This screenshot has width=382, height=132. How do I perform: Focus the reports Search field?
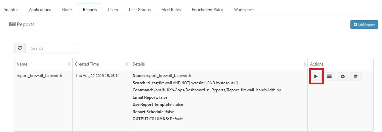(x=53, y=48)
